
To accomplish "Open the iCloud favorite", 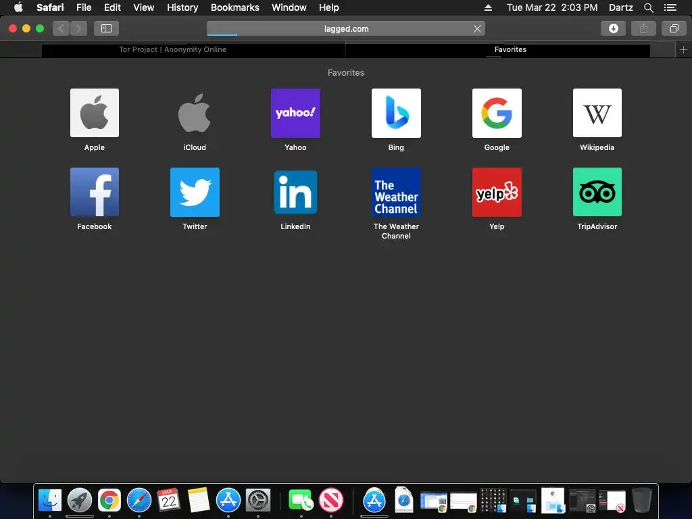I will [x=195, y=113].
